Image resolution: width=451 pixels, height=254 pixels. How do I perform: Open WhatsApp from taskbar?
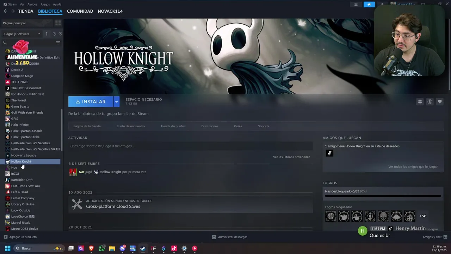click(x=102, y=248)
